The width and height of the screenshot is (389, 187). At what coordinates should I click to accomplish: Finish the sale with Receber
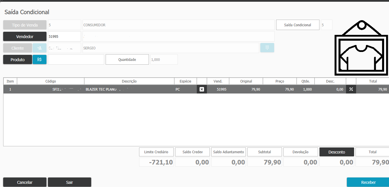[x=368, y=182]
